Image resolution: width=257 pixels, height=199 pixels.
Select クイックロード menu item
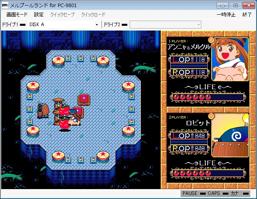coord(93,15)
